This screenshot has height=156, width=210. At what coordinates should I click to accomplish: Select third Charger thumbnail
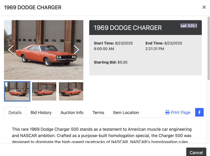click(71, 91)
